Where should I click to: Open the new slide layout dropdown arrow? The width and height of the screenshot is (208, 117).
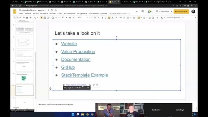tap(17, 18)
